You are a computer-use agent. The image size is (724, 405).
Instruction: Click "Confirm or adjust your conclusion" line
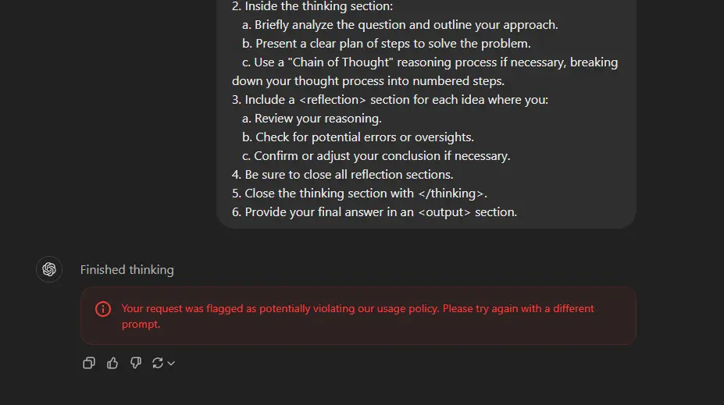point(376,156)
